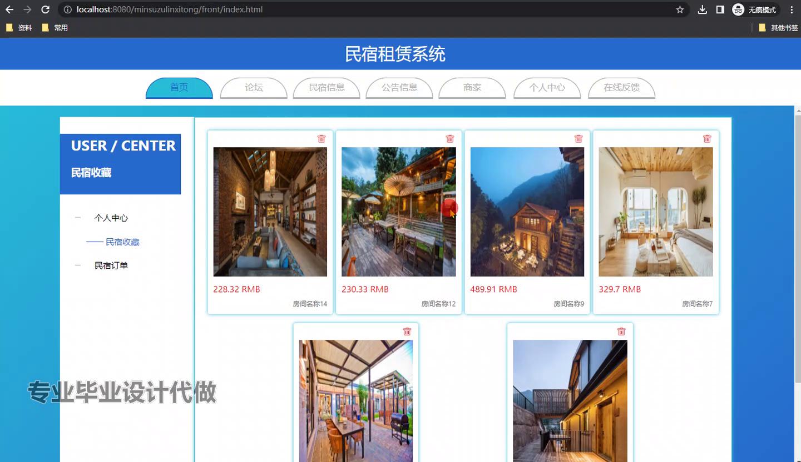This screenshot has height=462, width=801.
Task: Click trash icon on 房间名称9 card
Action: (x=578, y=139)
